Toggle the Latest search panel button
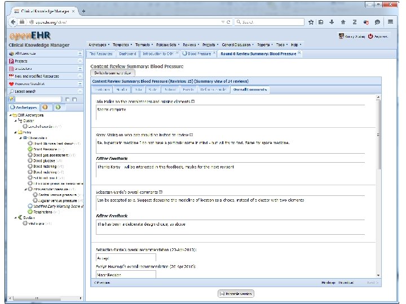The image size is (406, 304). (x=80, y=91)
